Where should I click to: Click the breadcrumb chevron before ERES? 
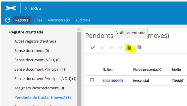[x=26, y=8]
